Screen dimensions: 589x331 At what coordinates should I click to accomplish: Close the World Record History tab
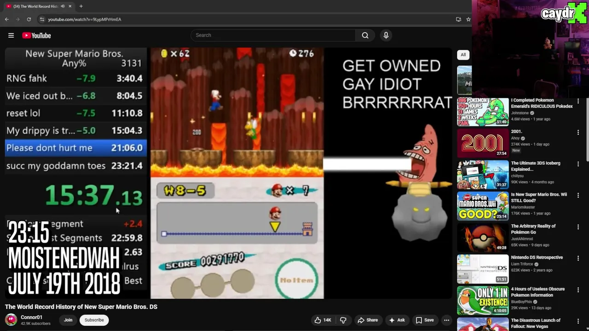pyautogui.click(x=70, y=6)
